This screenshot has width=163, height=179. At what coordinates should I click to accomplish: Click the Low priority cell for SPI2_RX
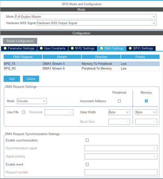coord(140,68)
